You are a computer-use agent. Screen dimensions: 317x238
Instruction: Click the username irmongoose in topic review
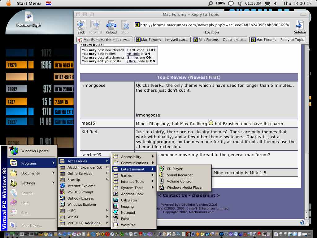coord(93,86)
